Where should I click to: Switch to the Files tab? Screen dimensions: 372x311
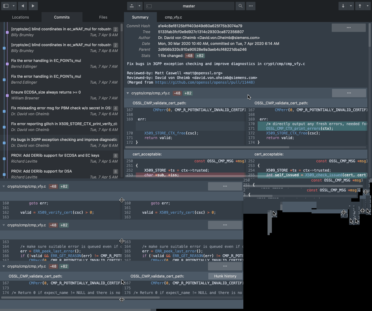tap(103, 17)
